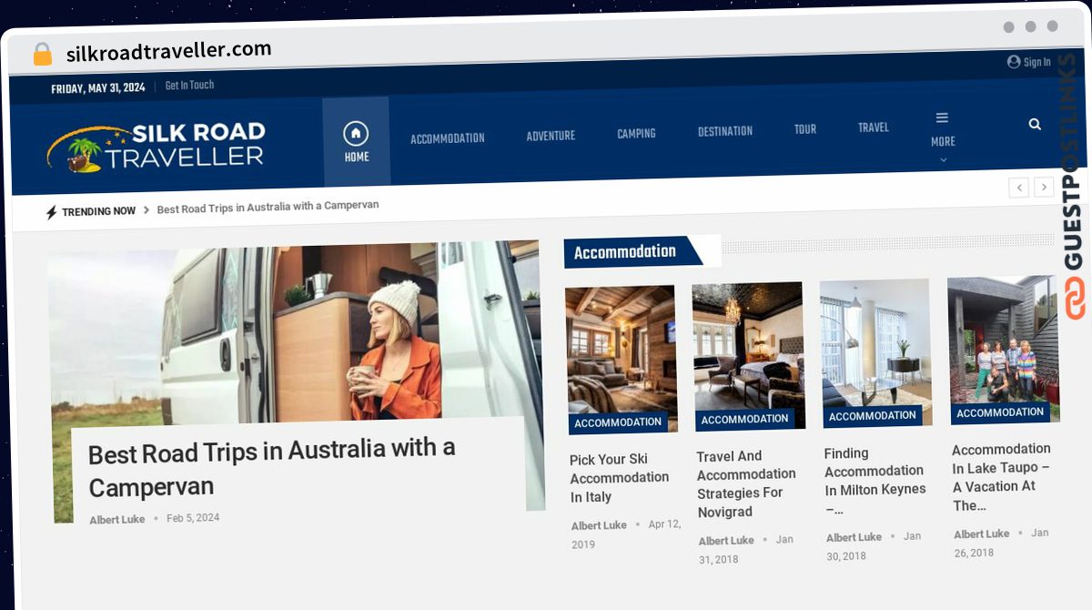This screenshot has width=1092, height=610.
Task: Click the date Friday, May 31, 2024
Action: click(x=98, y=89)
